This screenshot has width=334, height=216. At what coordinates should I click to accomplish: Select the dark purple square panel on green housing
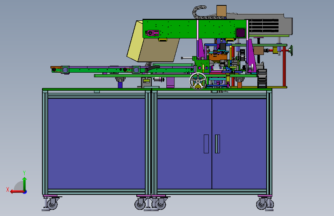click(x=240, y=33)
